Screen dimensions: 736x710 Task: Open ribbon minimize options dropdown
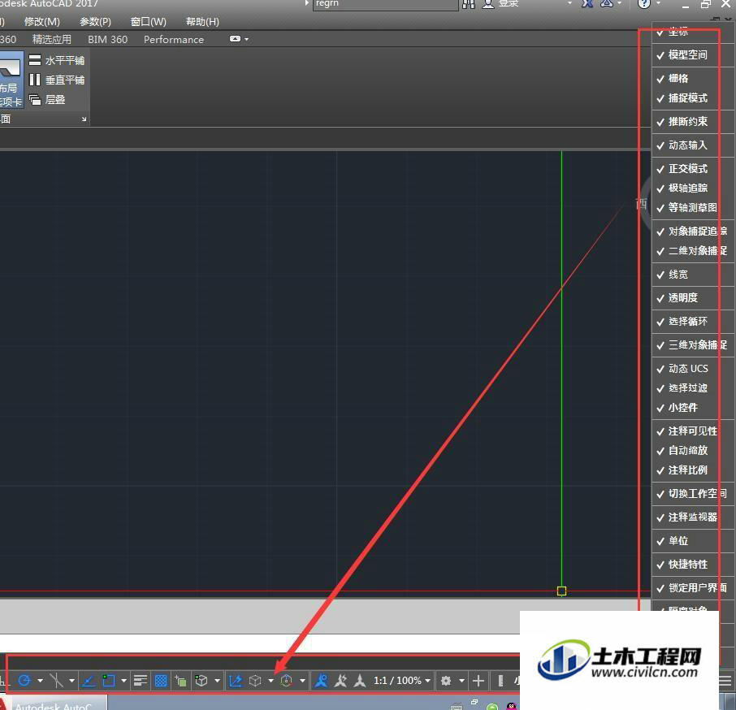pyautogui.click(x=246, y=40)
